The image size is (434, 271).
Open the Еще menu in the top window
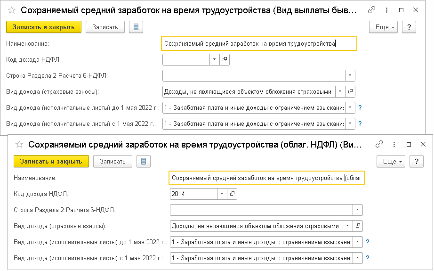[x=384, y=27]
